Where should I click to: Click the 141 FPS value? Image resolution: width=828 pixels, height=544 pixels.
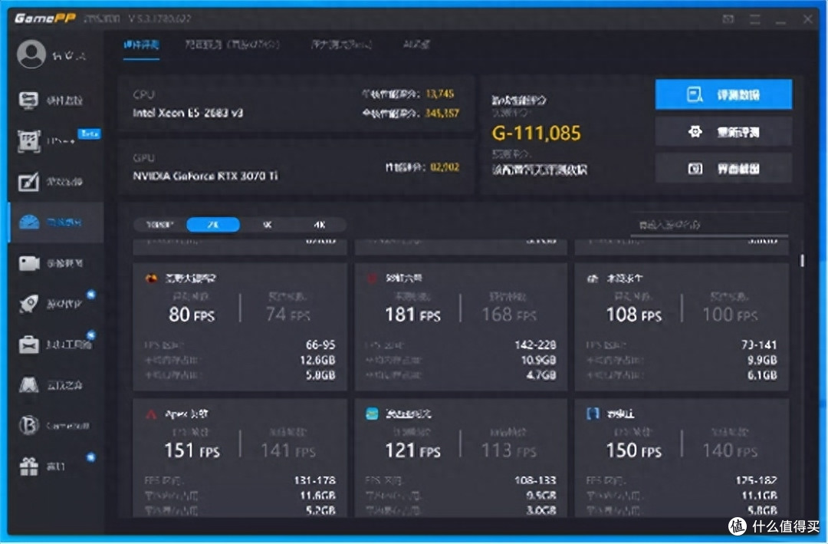(287, 450)
